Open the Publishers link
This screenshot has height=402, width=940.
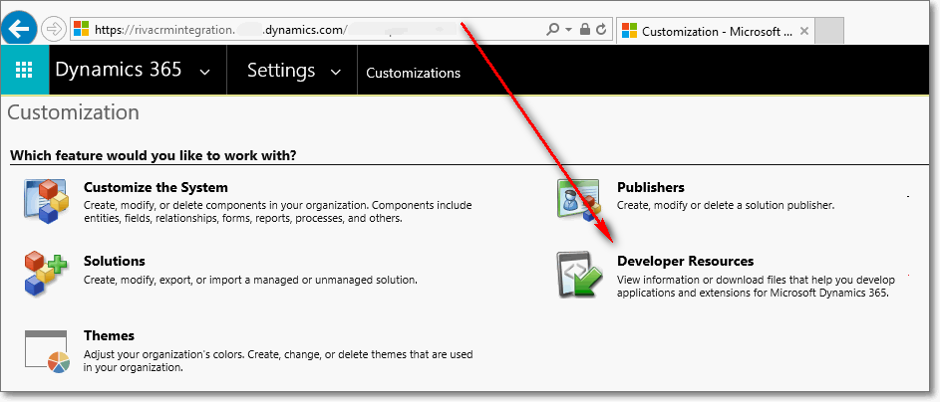(x=651, y=187)
